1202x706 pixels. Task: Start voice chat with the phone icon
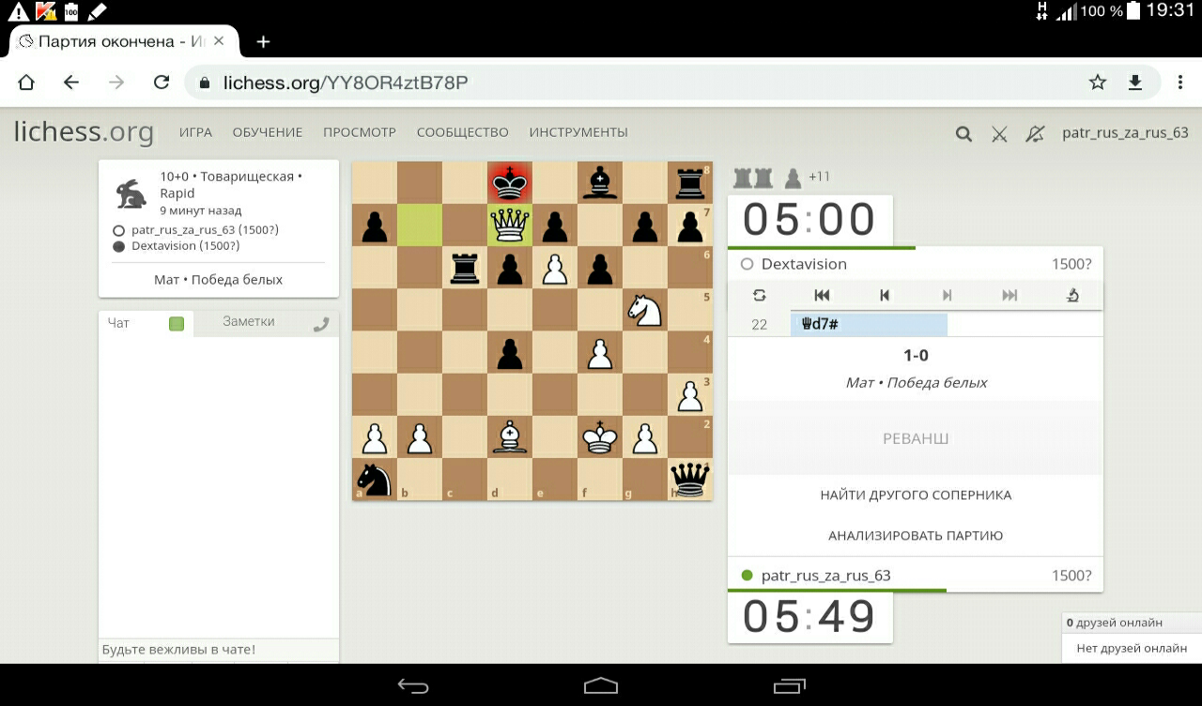coord(321,324)
